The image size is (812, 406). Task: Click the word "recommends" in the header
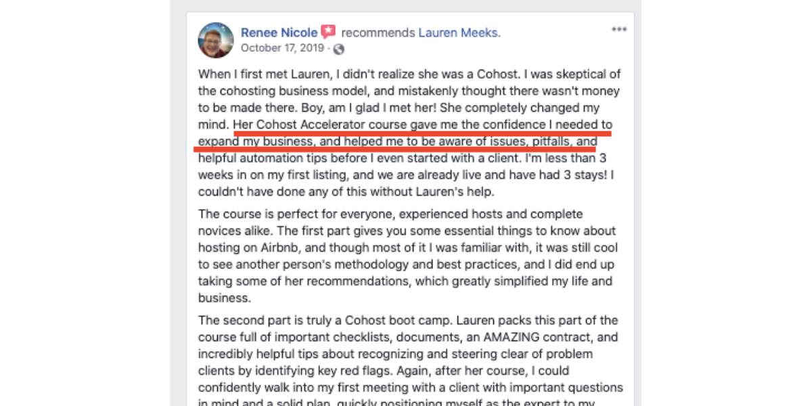(x=378, y=32)
